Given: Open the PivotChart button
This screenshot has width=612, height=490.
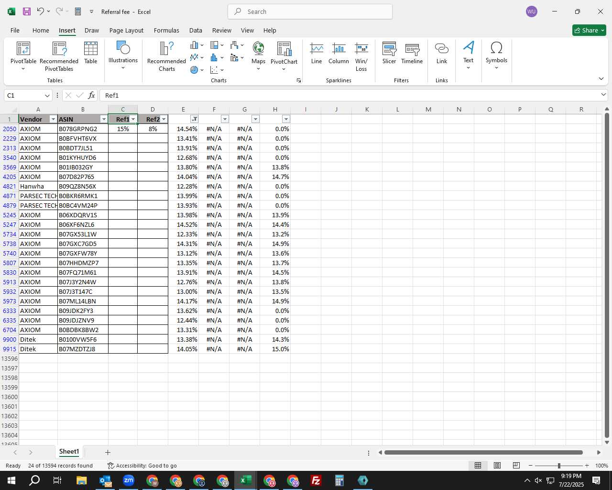Looking at the screenshot, I should click(284, 56).
